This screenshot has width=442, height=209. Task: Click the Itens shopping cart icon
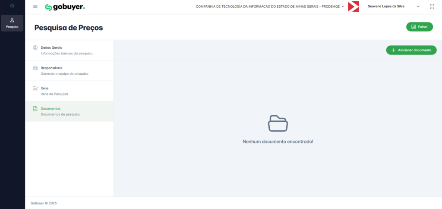click(x=35, y=88)
